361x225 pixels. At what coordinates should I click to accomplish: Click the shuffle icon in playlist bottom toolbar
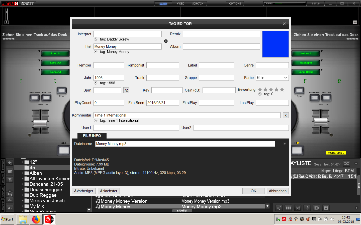coord(298,208)
